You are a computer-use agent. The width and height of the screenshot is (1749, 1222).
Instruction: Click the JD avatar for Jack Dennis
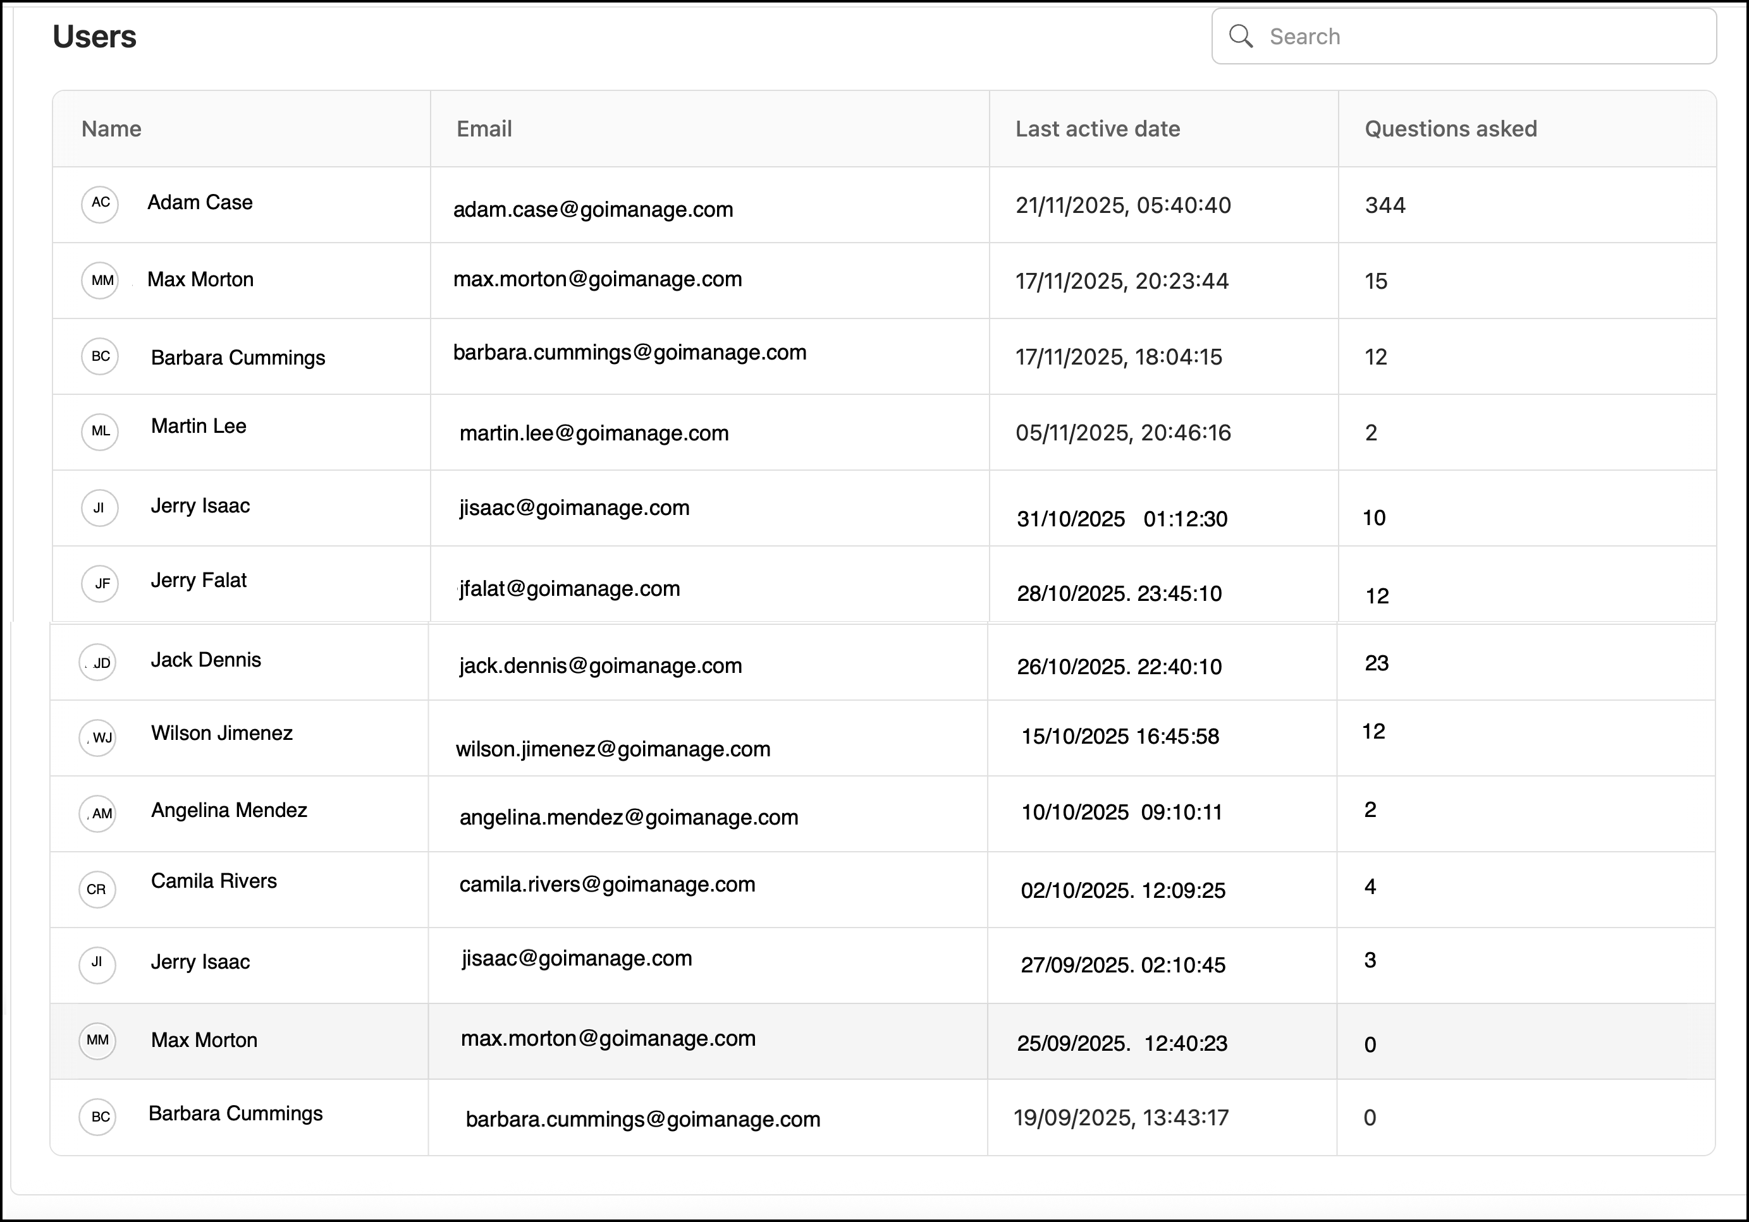pos(98,662)
